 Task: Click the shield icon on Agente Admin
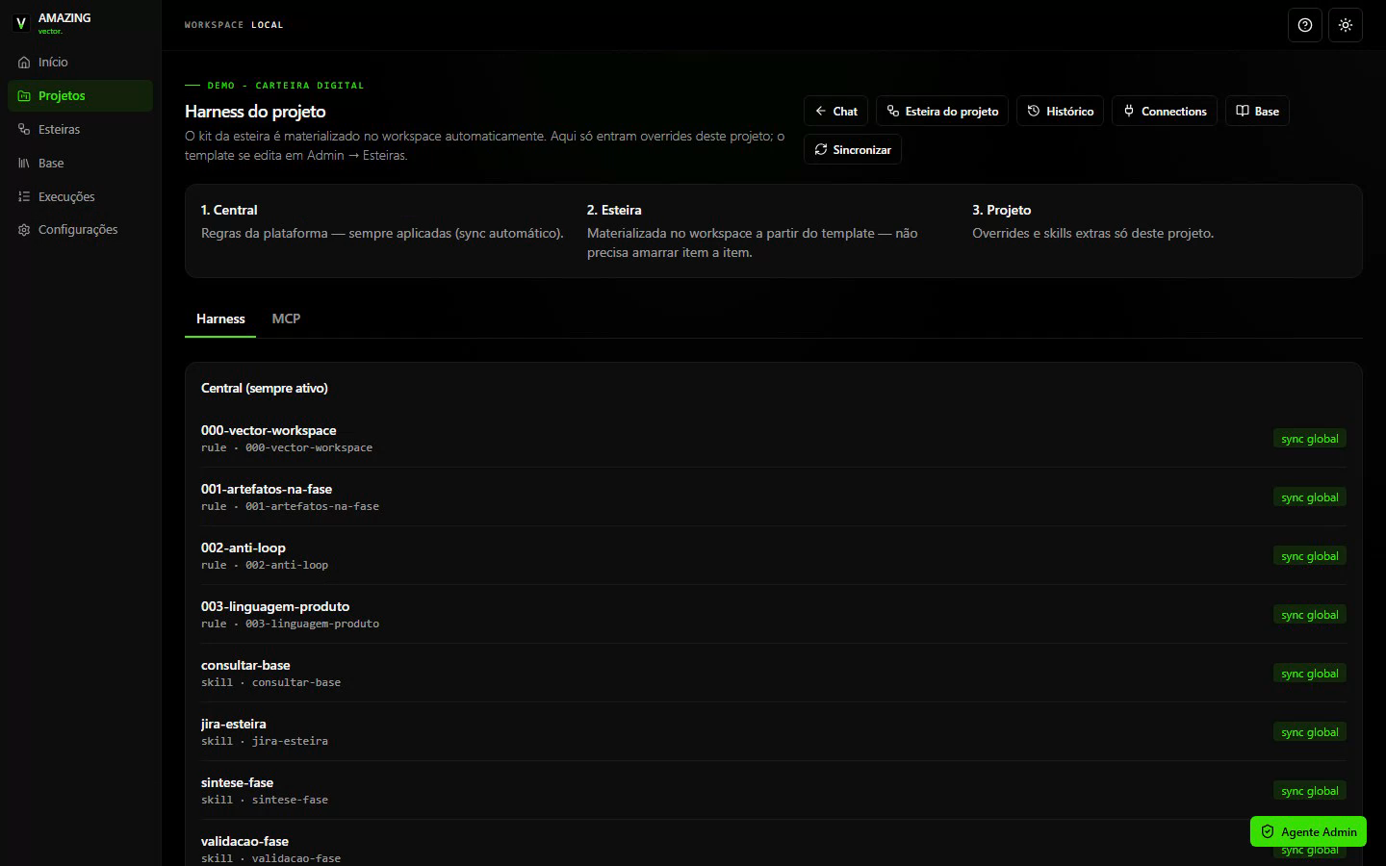(x=1268, y=831)
